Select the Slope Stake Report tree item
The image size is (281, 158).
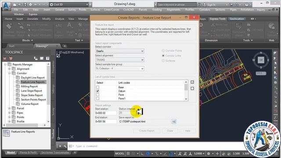coord(32,95)
